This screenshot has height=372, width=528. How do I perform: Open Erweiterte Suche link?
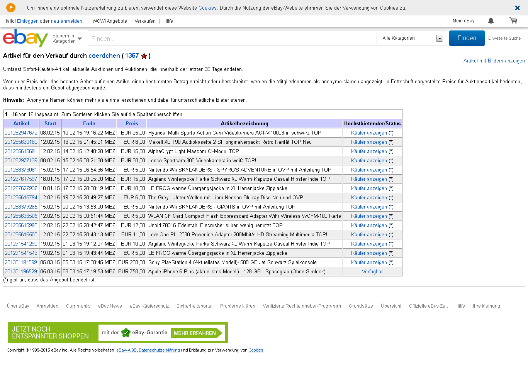tap(504, 38)
